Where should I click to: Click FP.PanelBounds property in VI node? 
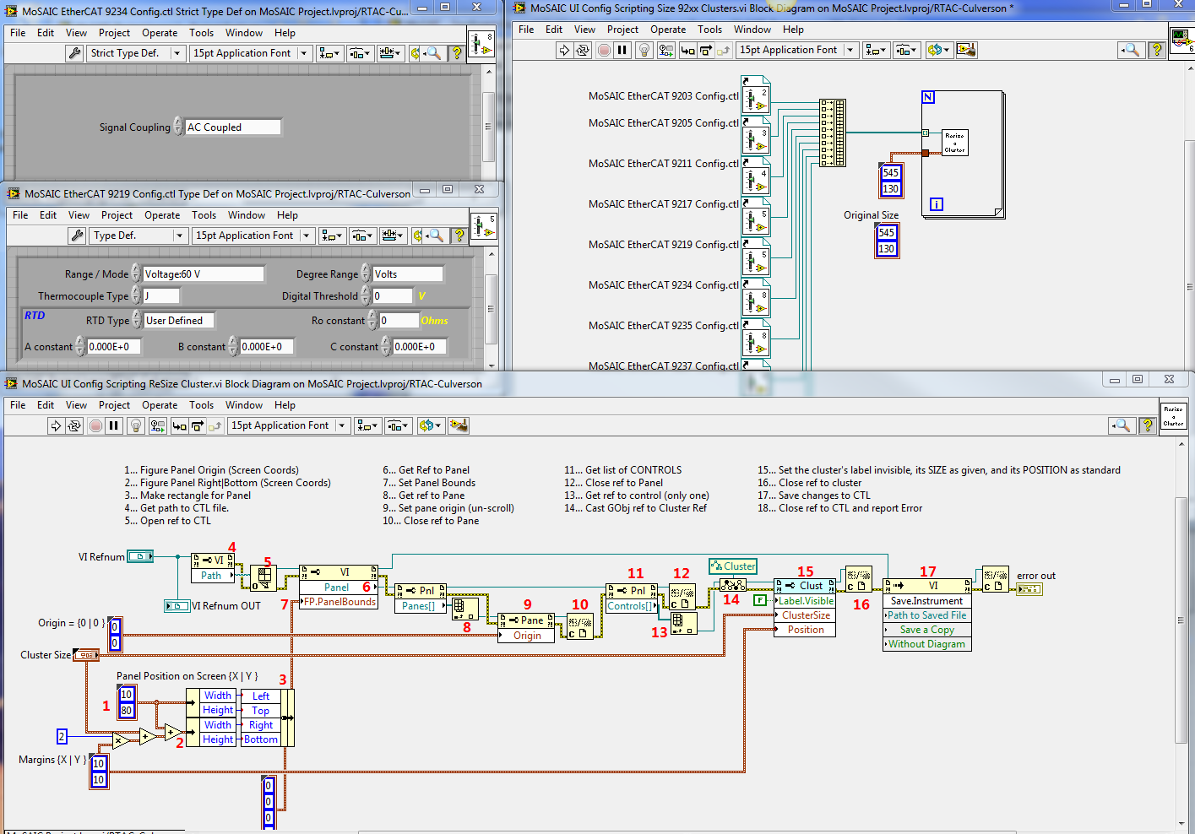(339, 602)
